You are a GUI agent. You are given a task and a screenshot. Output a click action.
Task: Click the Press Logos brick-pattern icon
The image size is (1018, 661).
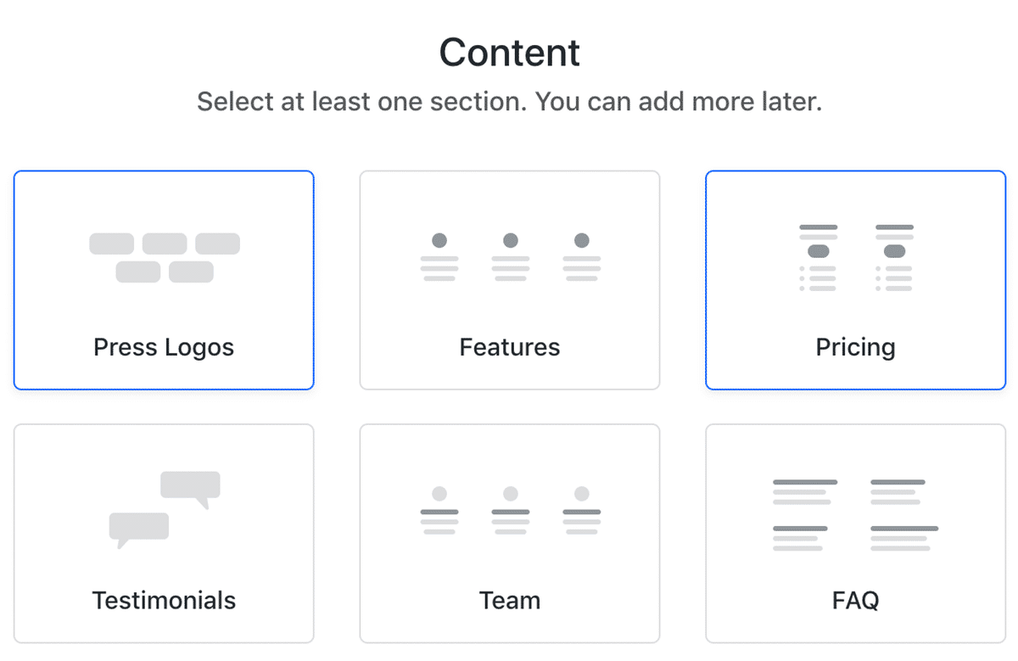point(165,258)
